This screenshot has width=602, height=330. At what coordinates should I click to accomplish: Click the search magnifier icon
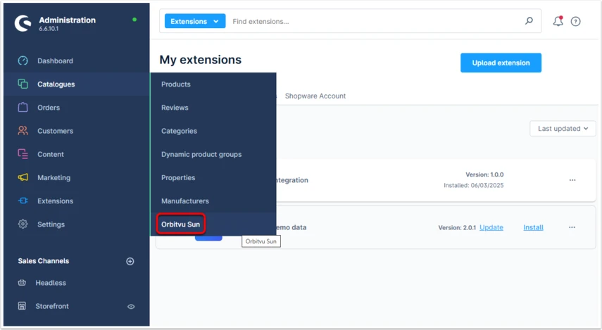pyautogui.click(x=529, y=20)
